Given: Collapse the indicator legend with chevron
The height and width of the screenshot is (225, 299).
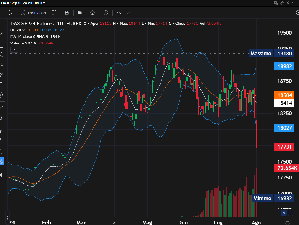Looking at the screenshot, I should tap(14, 50).
